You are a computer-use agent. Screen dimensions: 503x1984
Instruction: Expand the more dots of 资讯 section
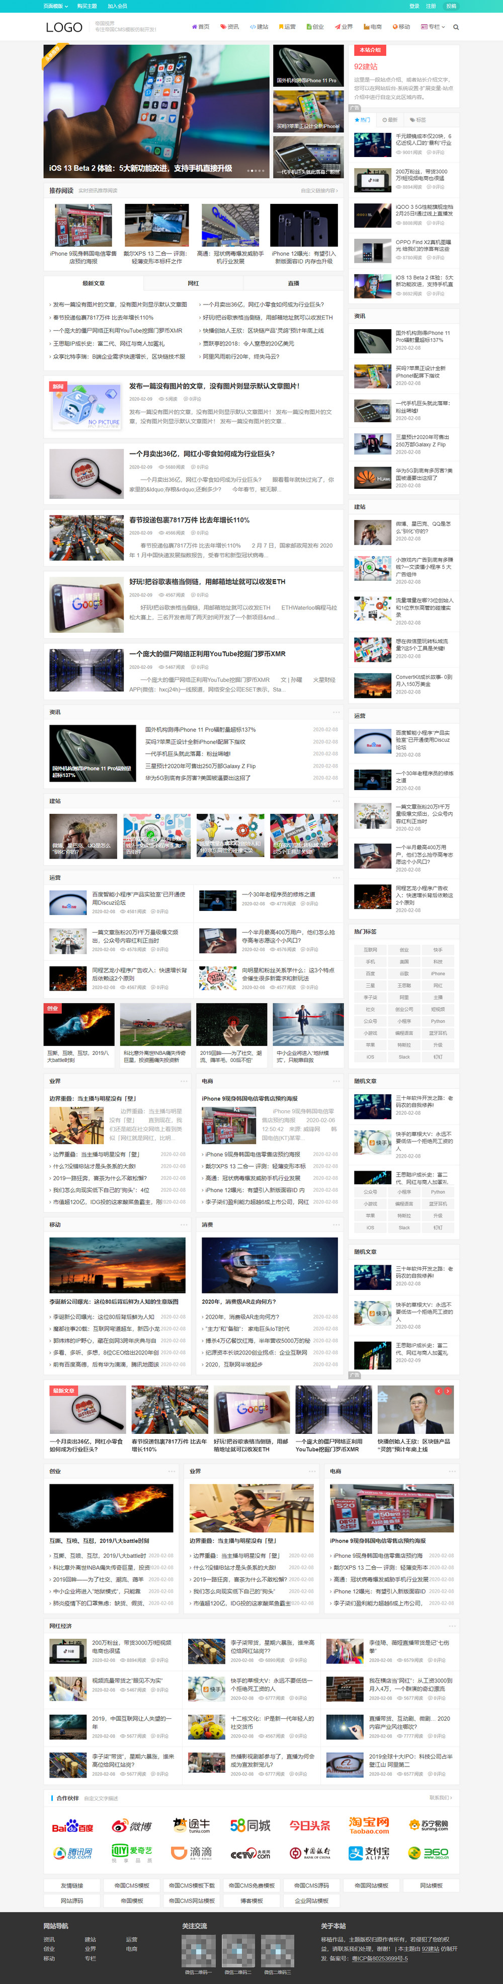click(336, 713)
